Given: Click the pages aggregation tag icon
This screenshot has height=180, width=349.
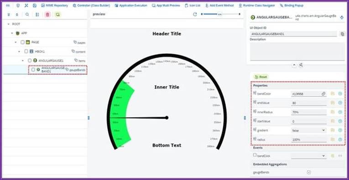Looking at the screenshot, I should point(75,42).
